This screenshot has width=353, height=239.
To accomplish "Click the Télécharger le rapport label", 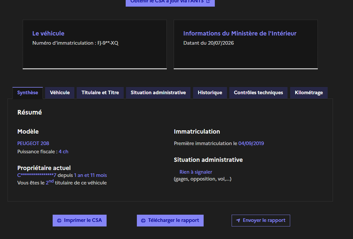I will pos(173,221).
